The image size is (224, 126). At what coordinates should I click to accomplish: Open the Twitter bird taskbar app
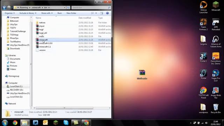pyautogui.click(x=35, y=123)
